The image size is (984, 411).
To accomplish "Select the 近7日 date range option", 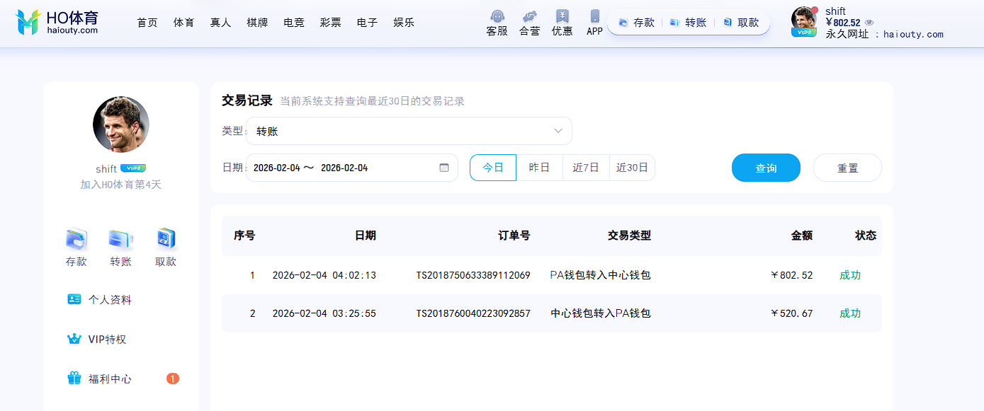I will coord(586,168).
